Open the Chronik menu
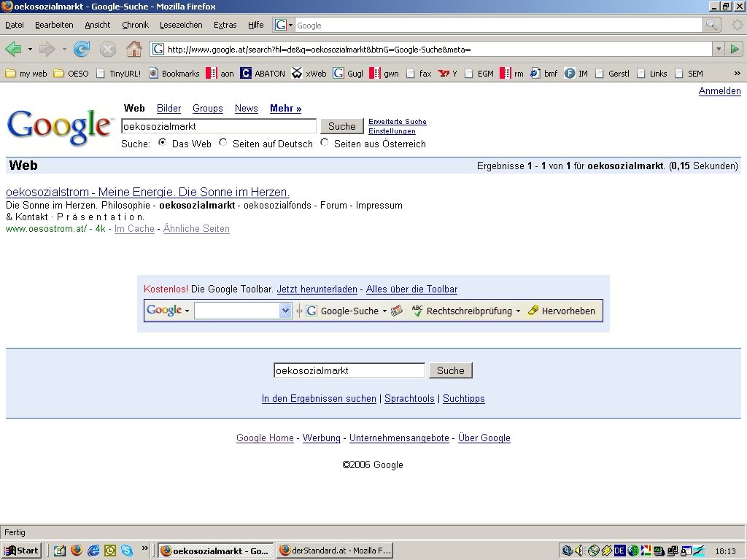This screenshot has width=747, height=560. point(135,25)
